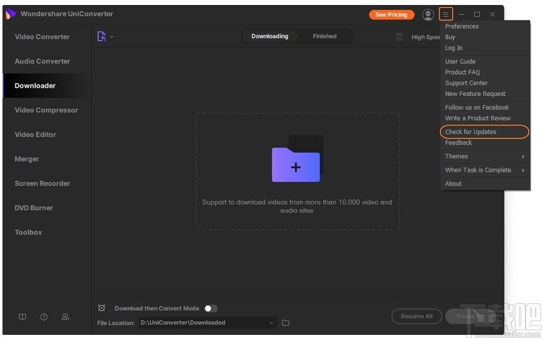Go to Video Editor section
The height and width of the screenshot is (338, 543).
(x=35, y=134)
